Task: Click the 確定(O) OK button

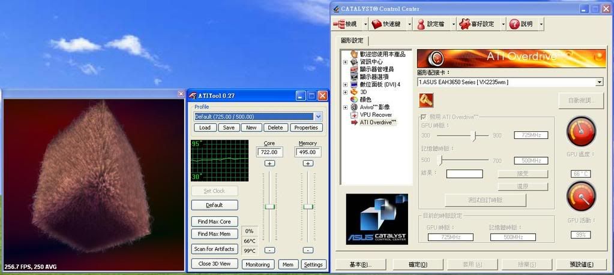Action: click(x=418, y=264)
